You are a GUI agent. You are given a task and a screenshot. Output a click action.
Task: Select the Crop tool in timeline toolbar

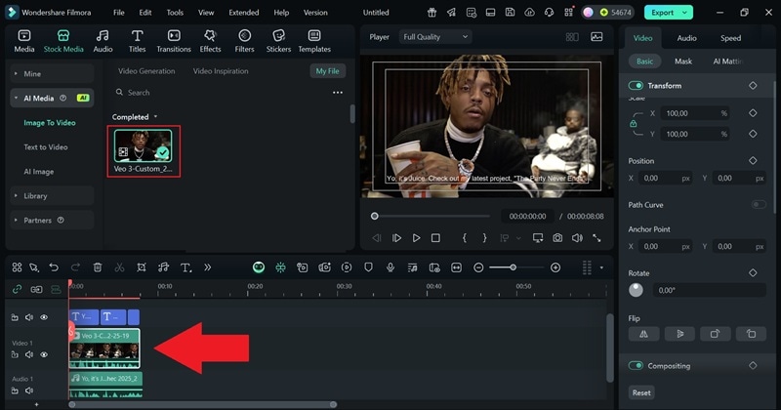point(142,267)
